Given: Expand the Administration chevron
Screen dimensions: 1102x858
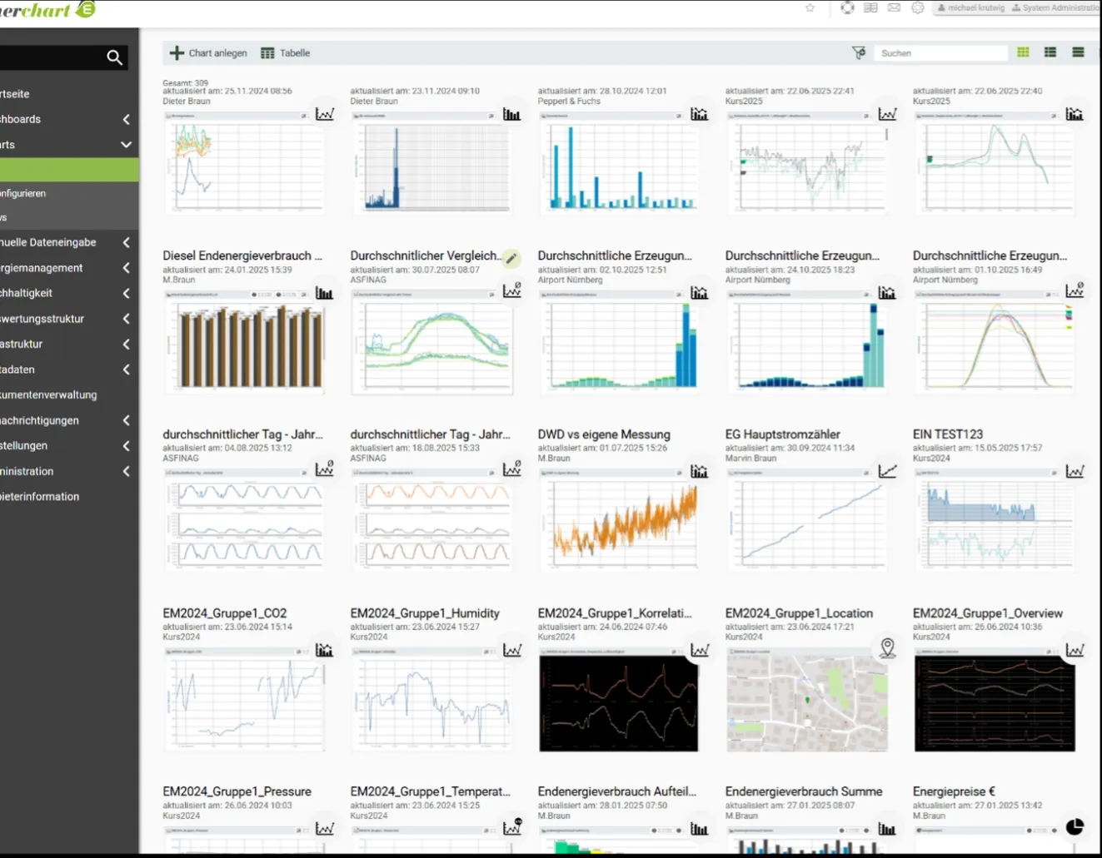Looking at the screenshot, I should click(x=126, y=471).
